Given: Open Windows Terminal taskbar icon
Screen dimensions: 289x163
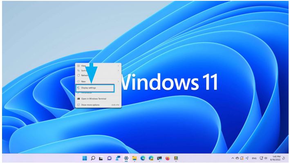Looking at the screenshot, I should pos(159,159).
